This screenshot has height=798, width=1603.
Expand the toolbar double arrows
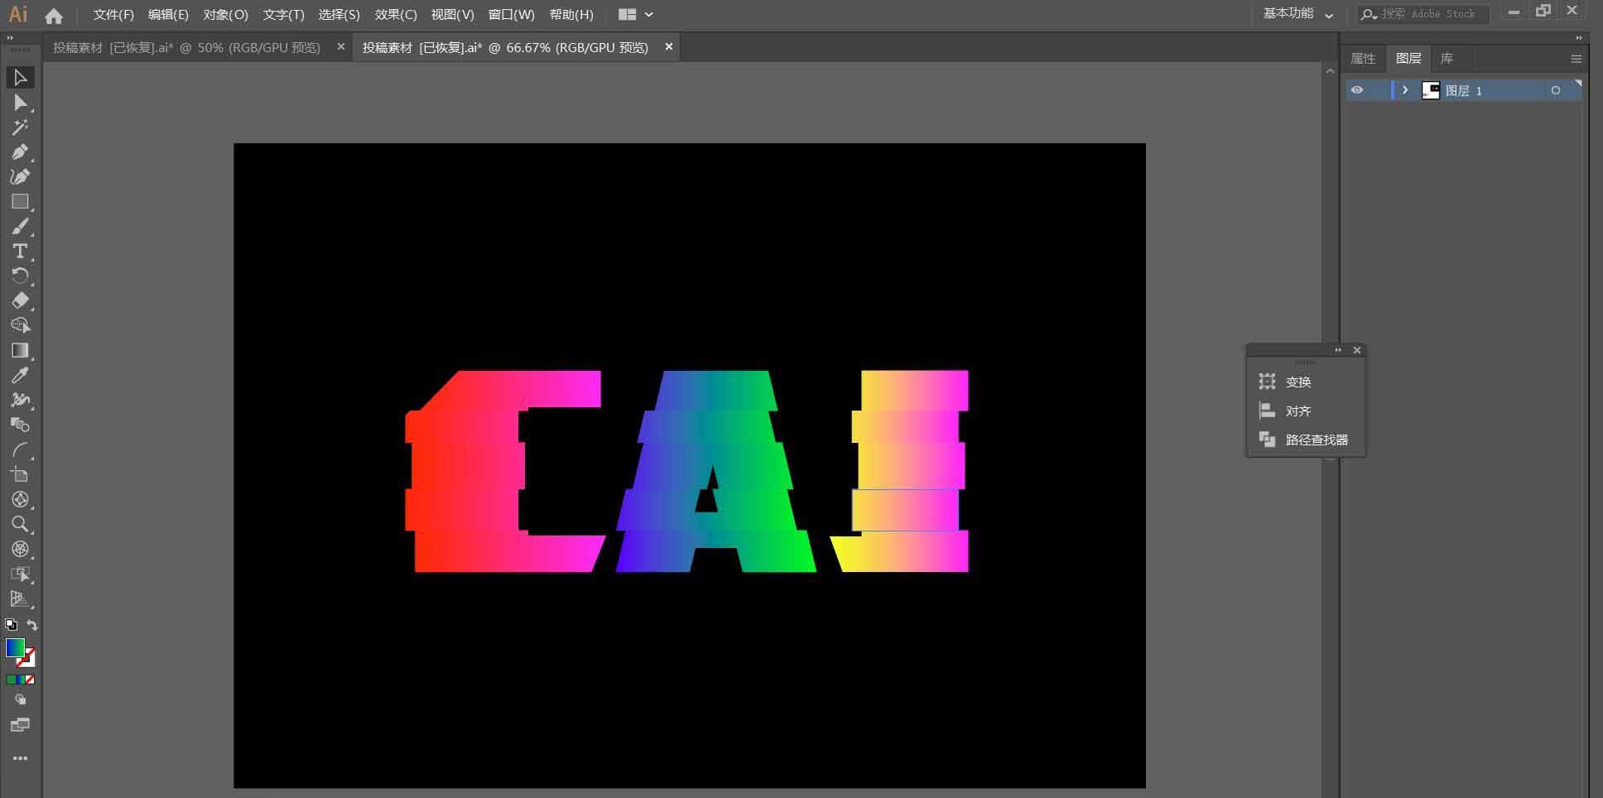click(x=10, y=38)
